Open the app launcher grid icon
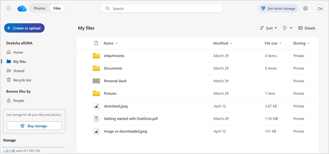The height and width of the screenshot is (154, 329). 9,9
